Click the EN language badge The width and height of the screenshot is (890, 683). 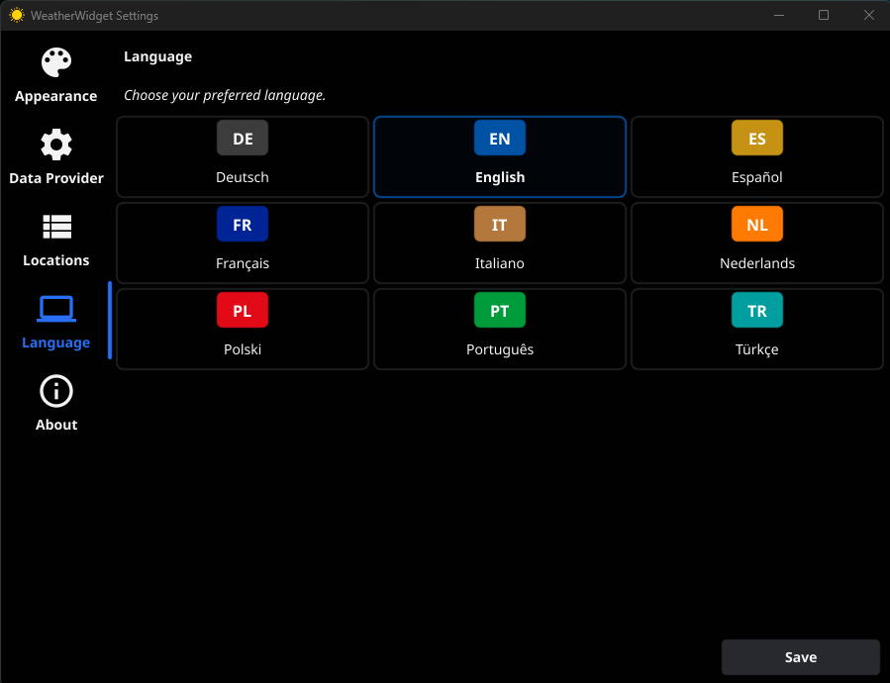coord(500,138)
